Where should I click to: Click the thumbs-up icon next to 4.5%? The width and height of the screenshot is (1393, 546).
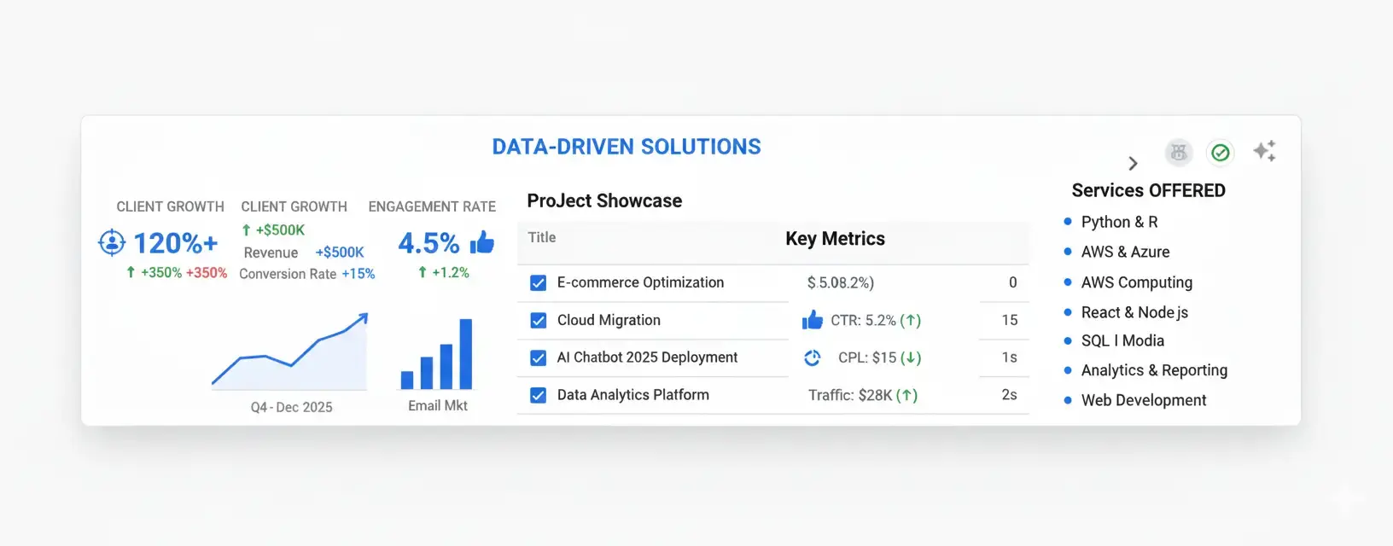tap(482, 242)
